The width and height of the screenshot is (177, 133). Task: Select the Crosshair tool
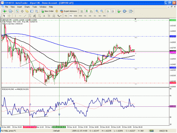(9, 16)
